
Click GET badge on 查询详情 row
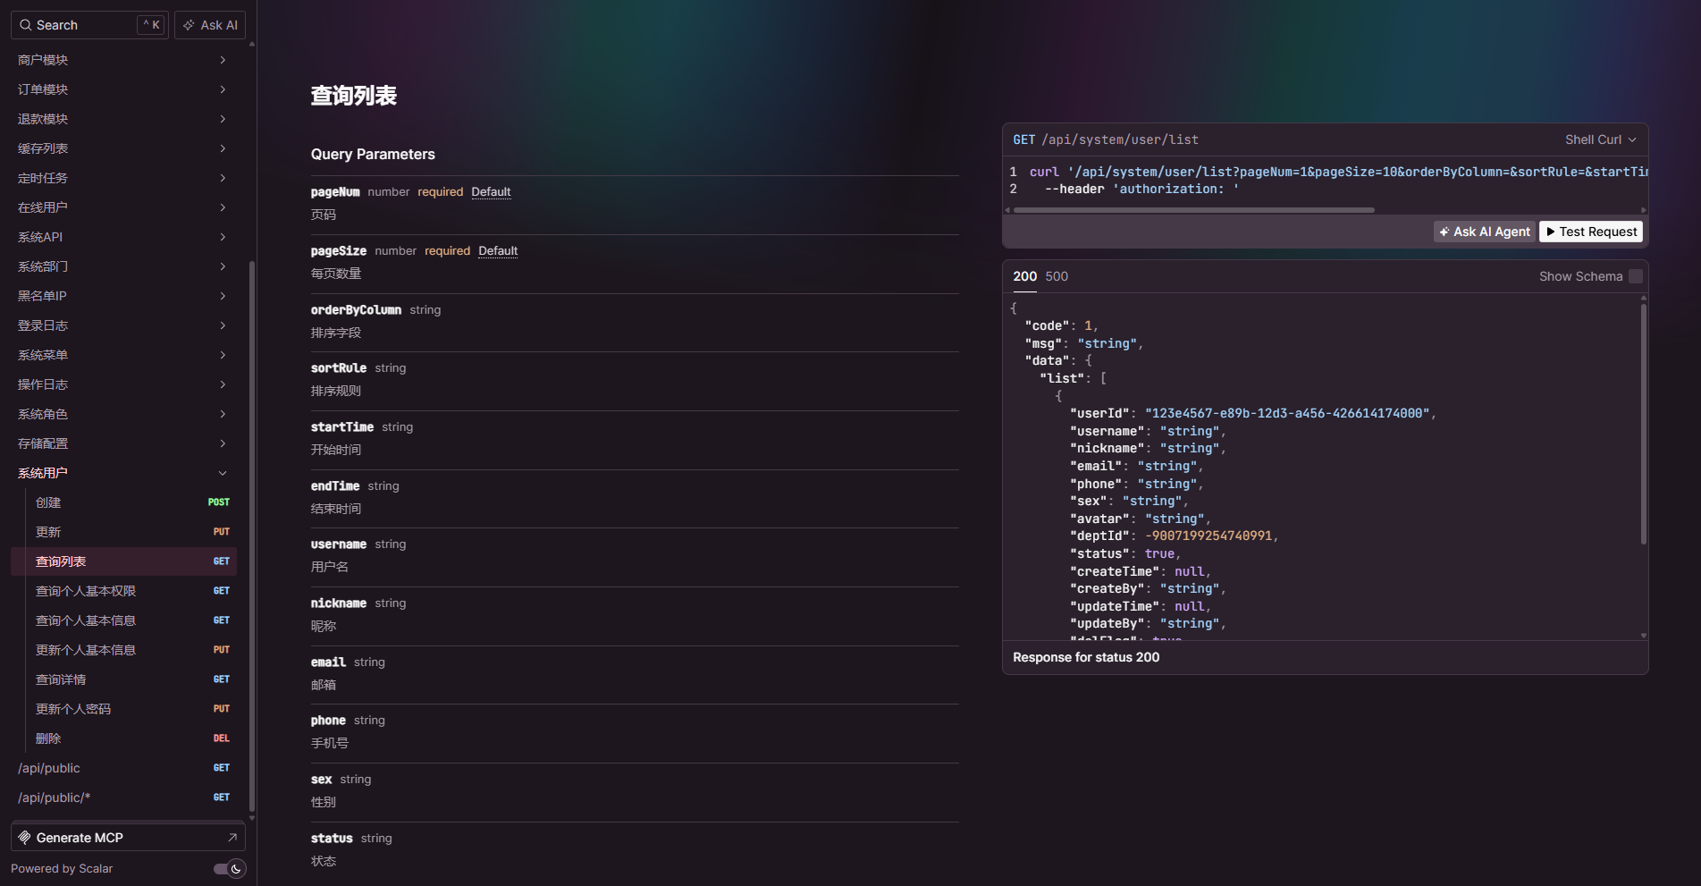click(222, 679)
